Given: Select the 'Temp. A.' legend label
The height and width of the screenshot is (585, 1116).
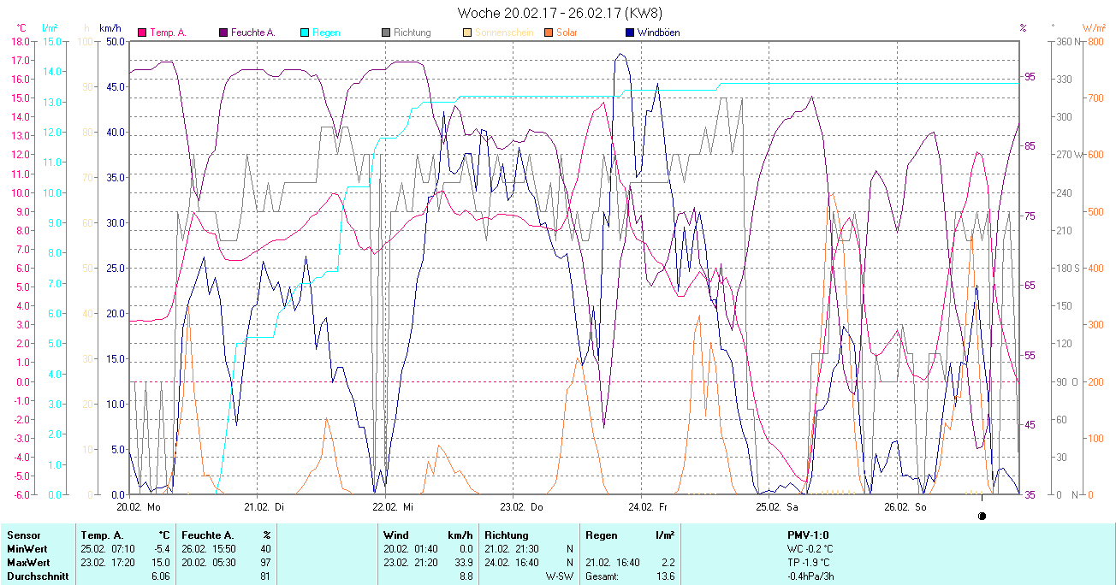Looking at the screenshot, I should click(x=168, y=32).
